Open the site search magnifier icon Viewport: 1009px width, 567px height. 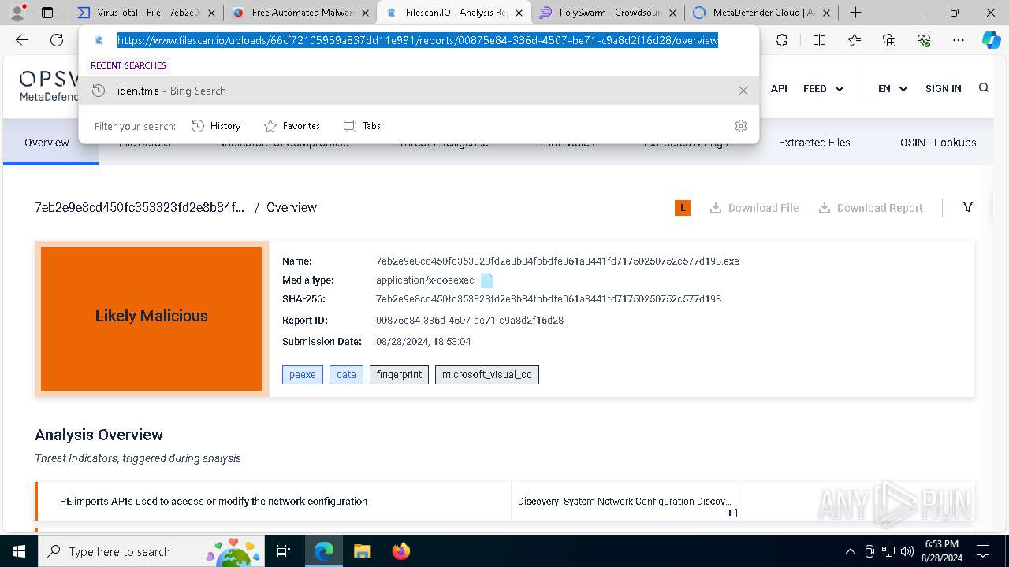point(983,88)
